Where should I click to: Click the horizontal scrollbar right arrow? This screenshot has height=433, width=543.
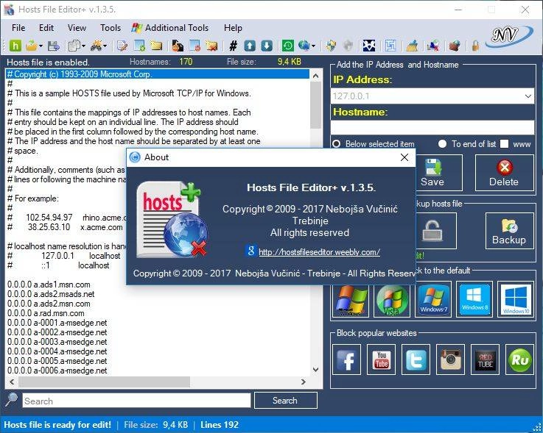pyautogui.click(x=304, y=382)
